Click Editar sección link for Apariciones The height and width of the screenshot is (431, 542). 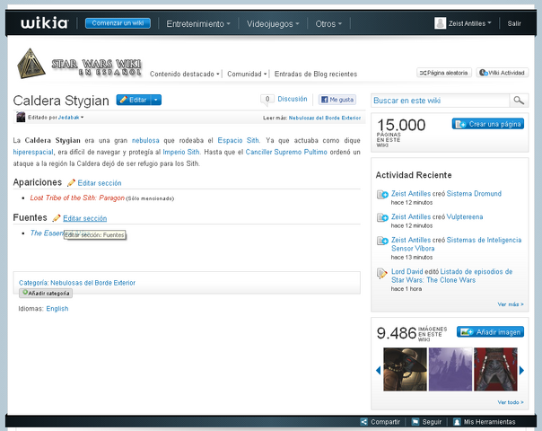point(100,183)
